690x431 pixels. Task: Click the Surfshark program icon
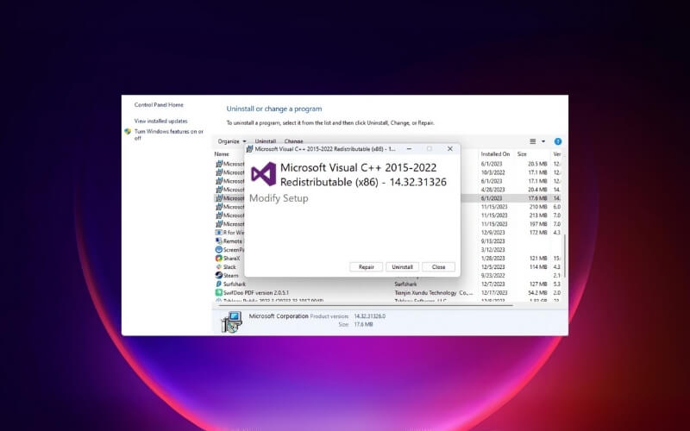[219, 284]
